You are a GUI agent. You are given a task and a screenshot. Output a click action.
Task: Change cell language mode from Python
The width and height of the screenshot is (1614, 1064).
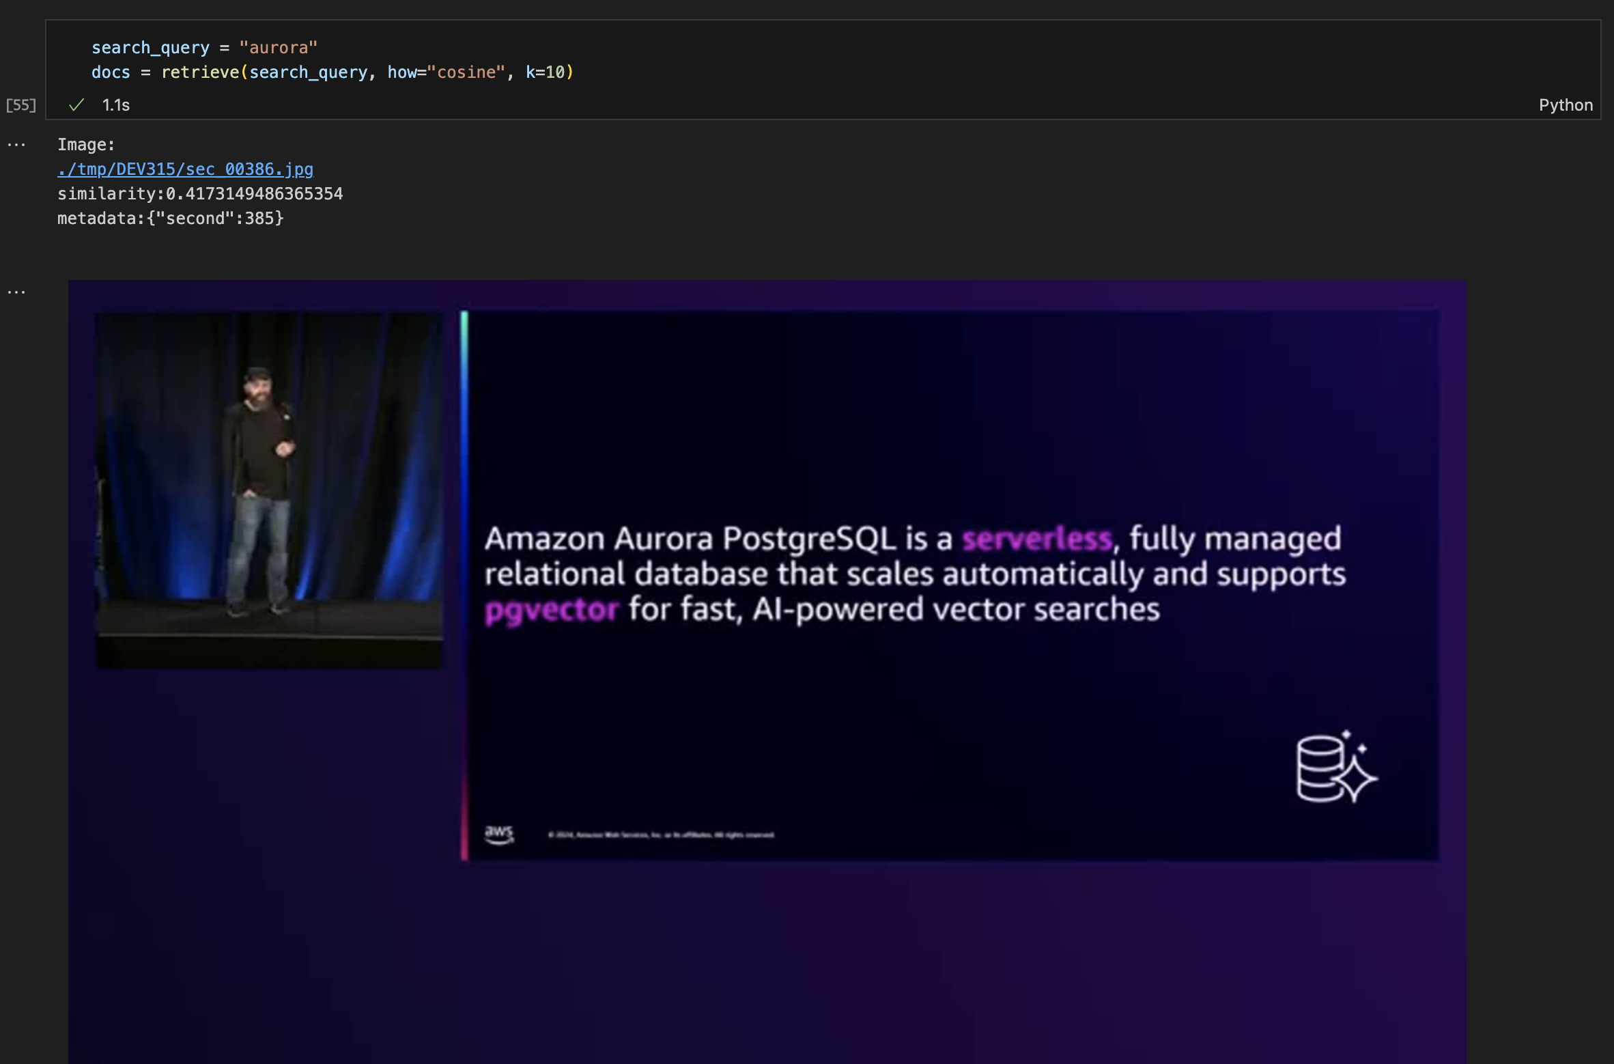1565,105
